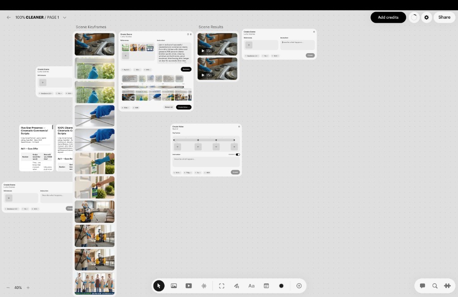The height and width of the screenshot is (297, 458).
Task: Select the audio waveform tool icon
Action: click(x=204, y=286)
